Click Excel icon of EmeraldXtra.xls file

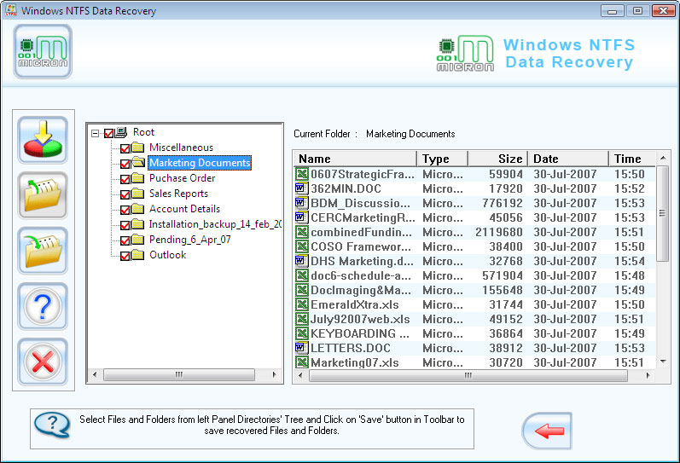coord(302,304)
